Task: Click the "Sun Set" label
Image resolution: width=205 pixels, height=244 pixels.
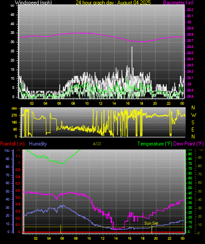Action: coord(151,223)
